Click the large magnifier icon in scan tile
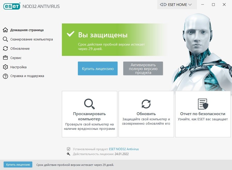 click(89, 104)
